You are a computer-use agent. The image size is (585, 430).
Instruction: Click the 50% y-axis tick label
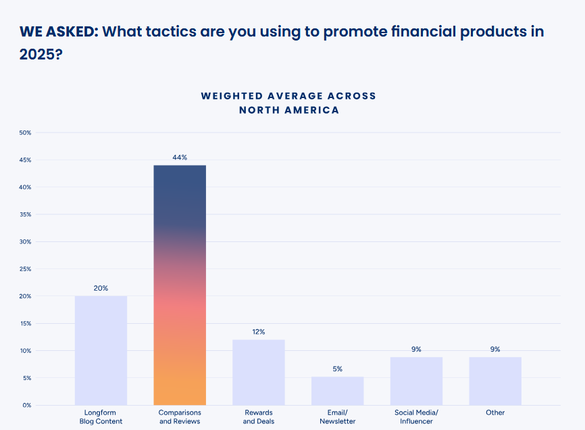coord(26,133)
